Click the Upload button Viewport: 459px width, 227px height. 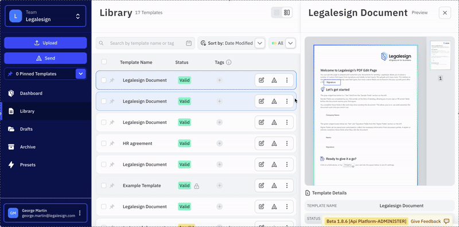click(45, 43)
